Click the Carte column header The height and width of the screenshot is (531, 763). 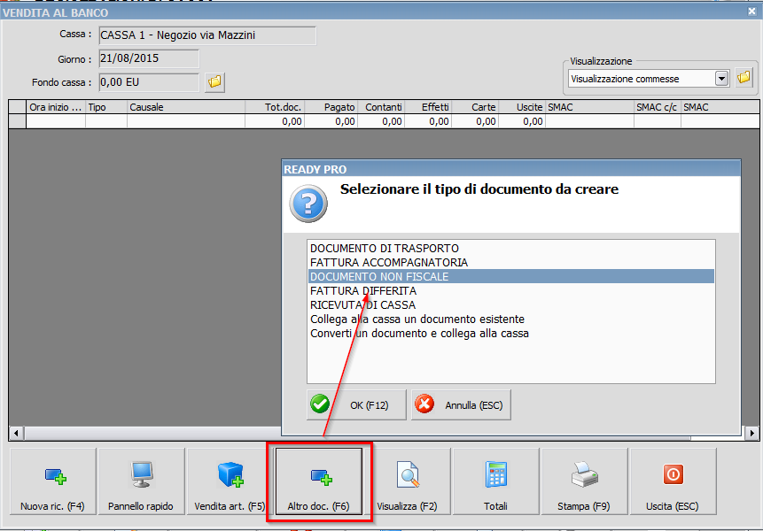pyautogui.click(x=475, y=107)
